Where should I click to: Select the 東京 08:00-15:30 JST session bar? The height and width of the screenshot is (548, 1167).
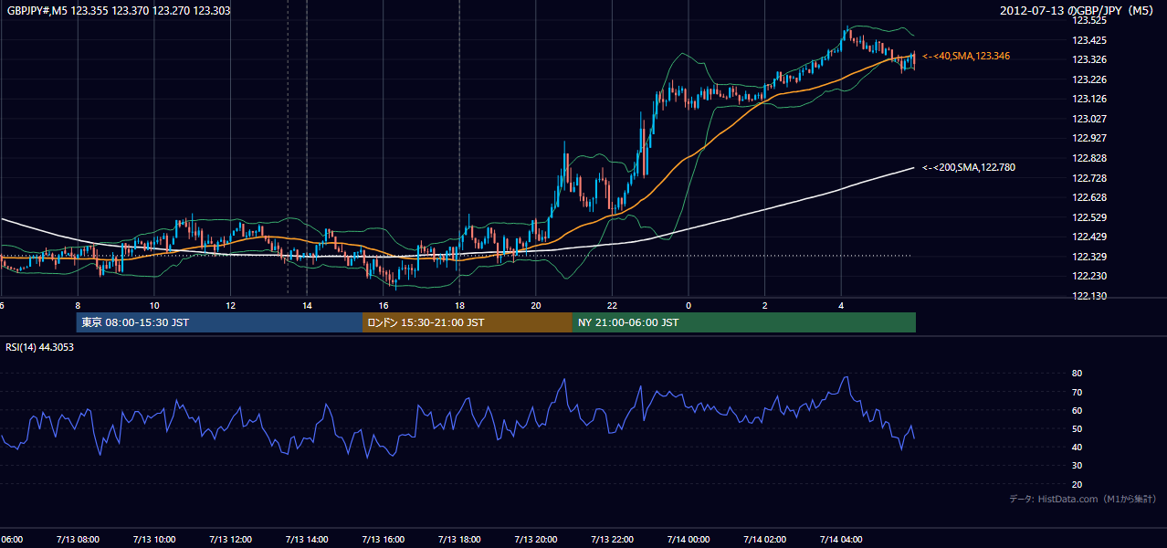[x=219, y=322]
